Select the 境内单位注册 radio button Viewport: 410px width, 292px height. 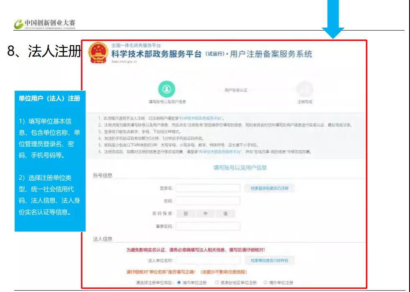click(x=179, y=282)
